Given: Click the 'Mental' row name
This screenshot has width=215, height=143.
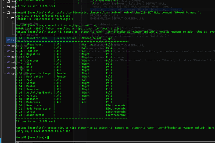Looking at the screenshot, I should click(x=31, y=86).
